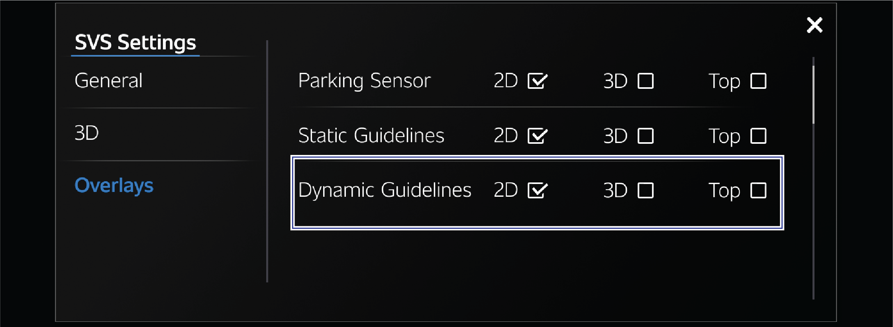The height and width of the screenshot is (327, 893).
Task: Enable Parking Sensor 3D checkbox
Action: point(646,81)
